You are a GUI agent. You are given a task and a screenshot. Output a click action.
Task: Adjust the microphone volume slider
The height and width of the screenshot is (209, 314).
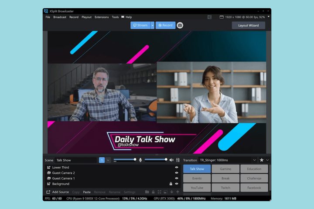pyautogui.click(x=124, y=160)
